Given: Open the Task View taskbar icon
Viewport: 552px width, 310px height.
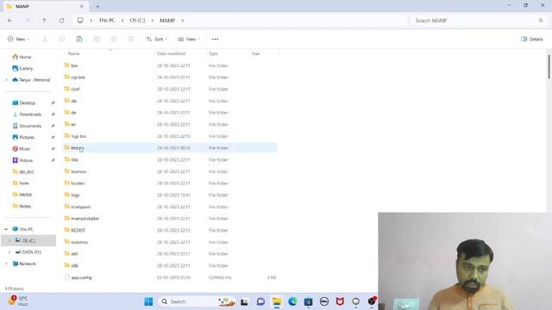Looking at the screenshot, I should (x=244, y=301).
